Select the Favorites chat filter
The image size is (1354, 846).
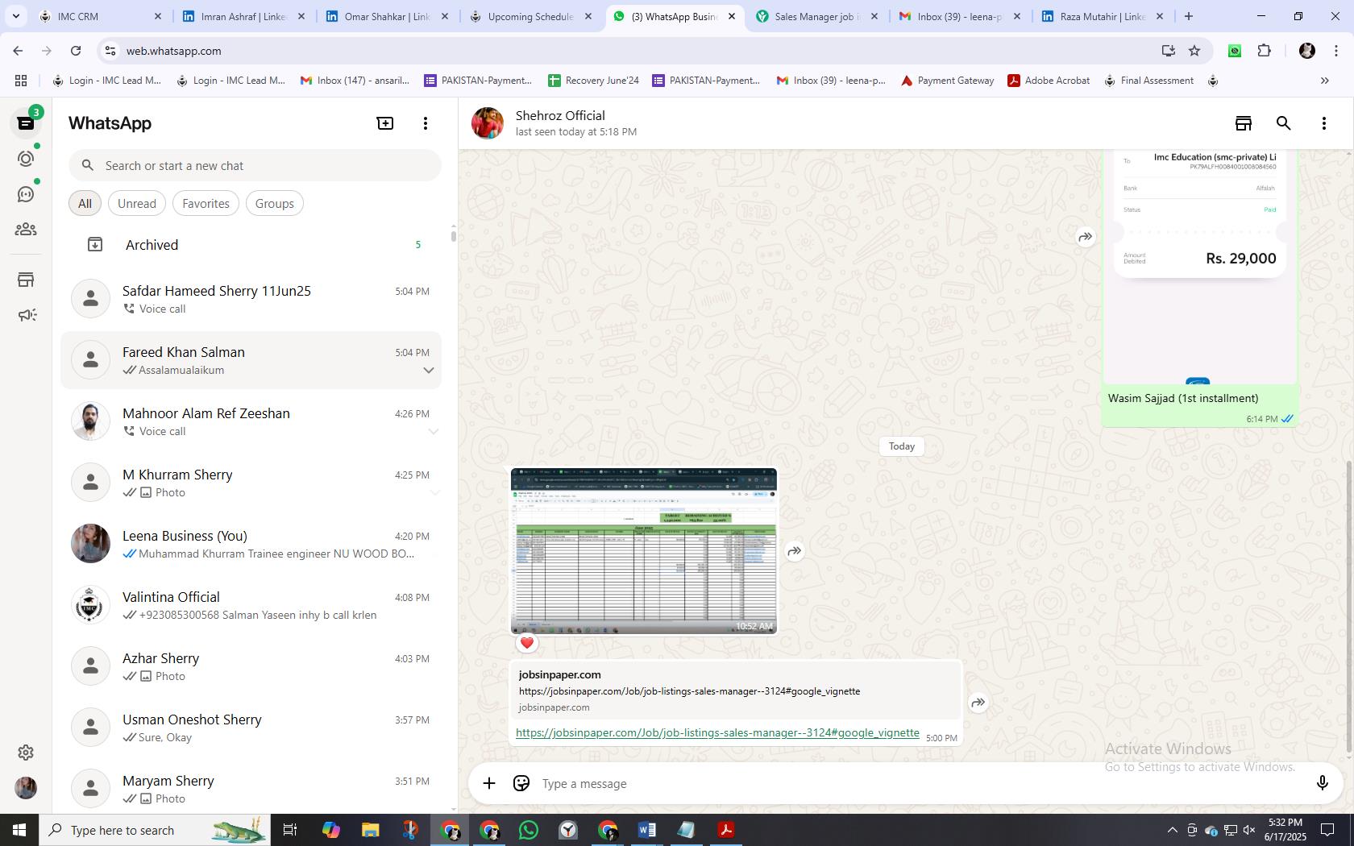(x=206, y=203)
